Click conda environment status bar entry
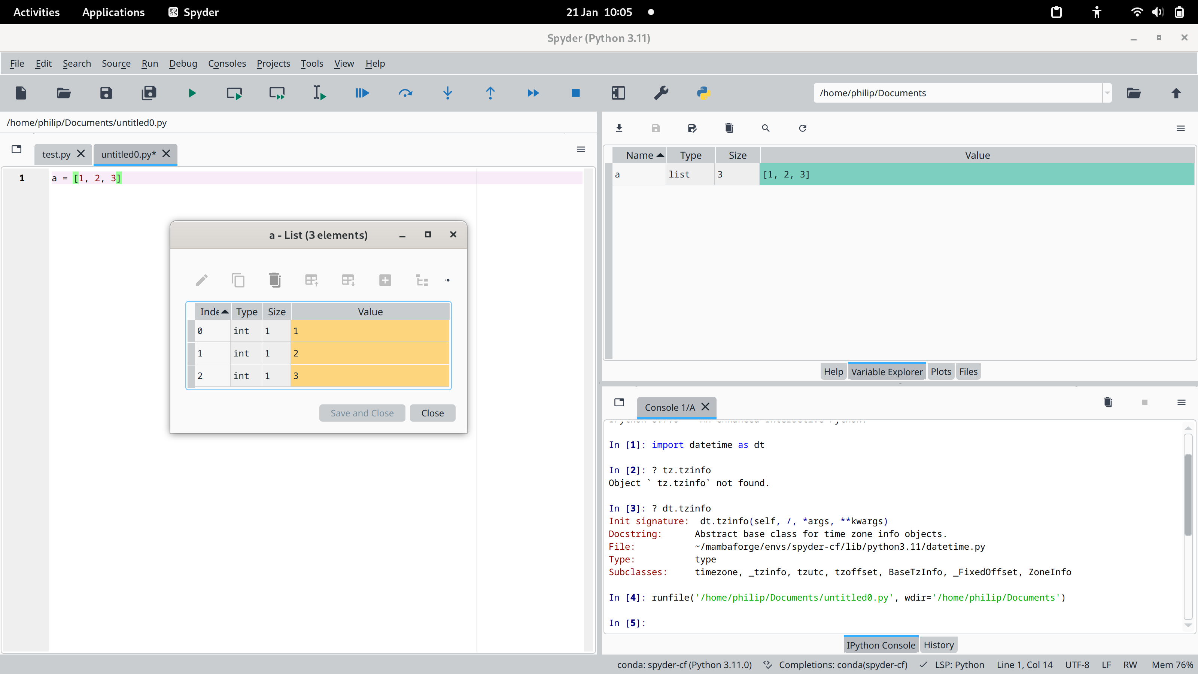This screenshot has width=1198, height=674. [x=685, y=665]
